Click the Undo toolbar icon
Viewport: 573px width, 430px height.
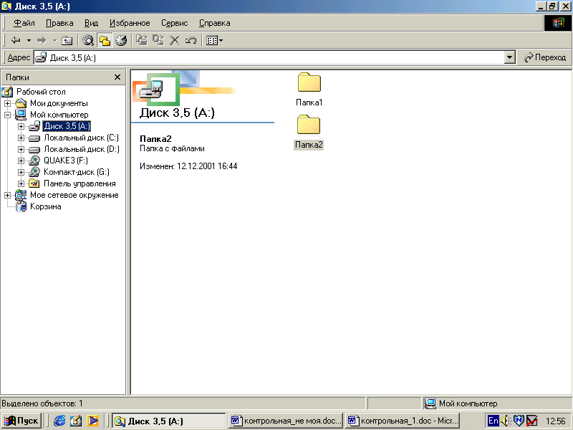coord(191,40)
